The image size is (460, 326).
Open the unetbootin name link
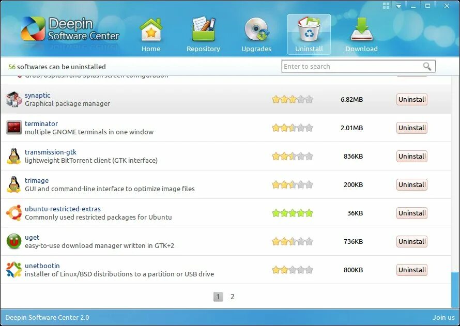point(42,266)
